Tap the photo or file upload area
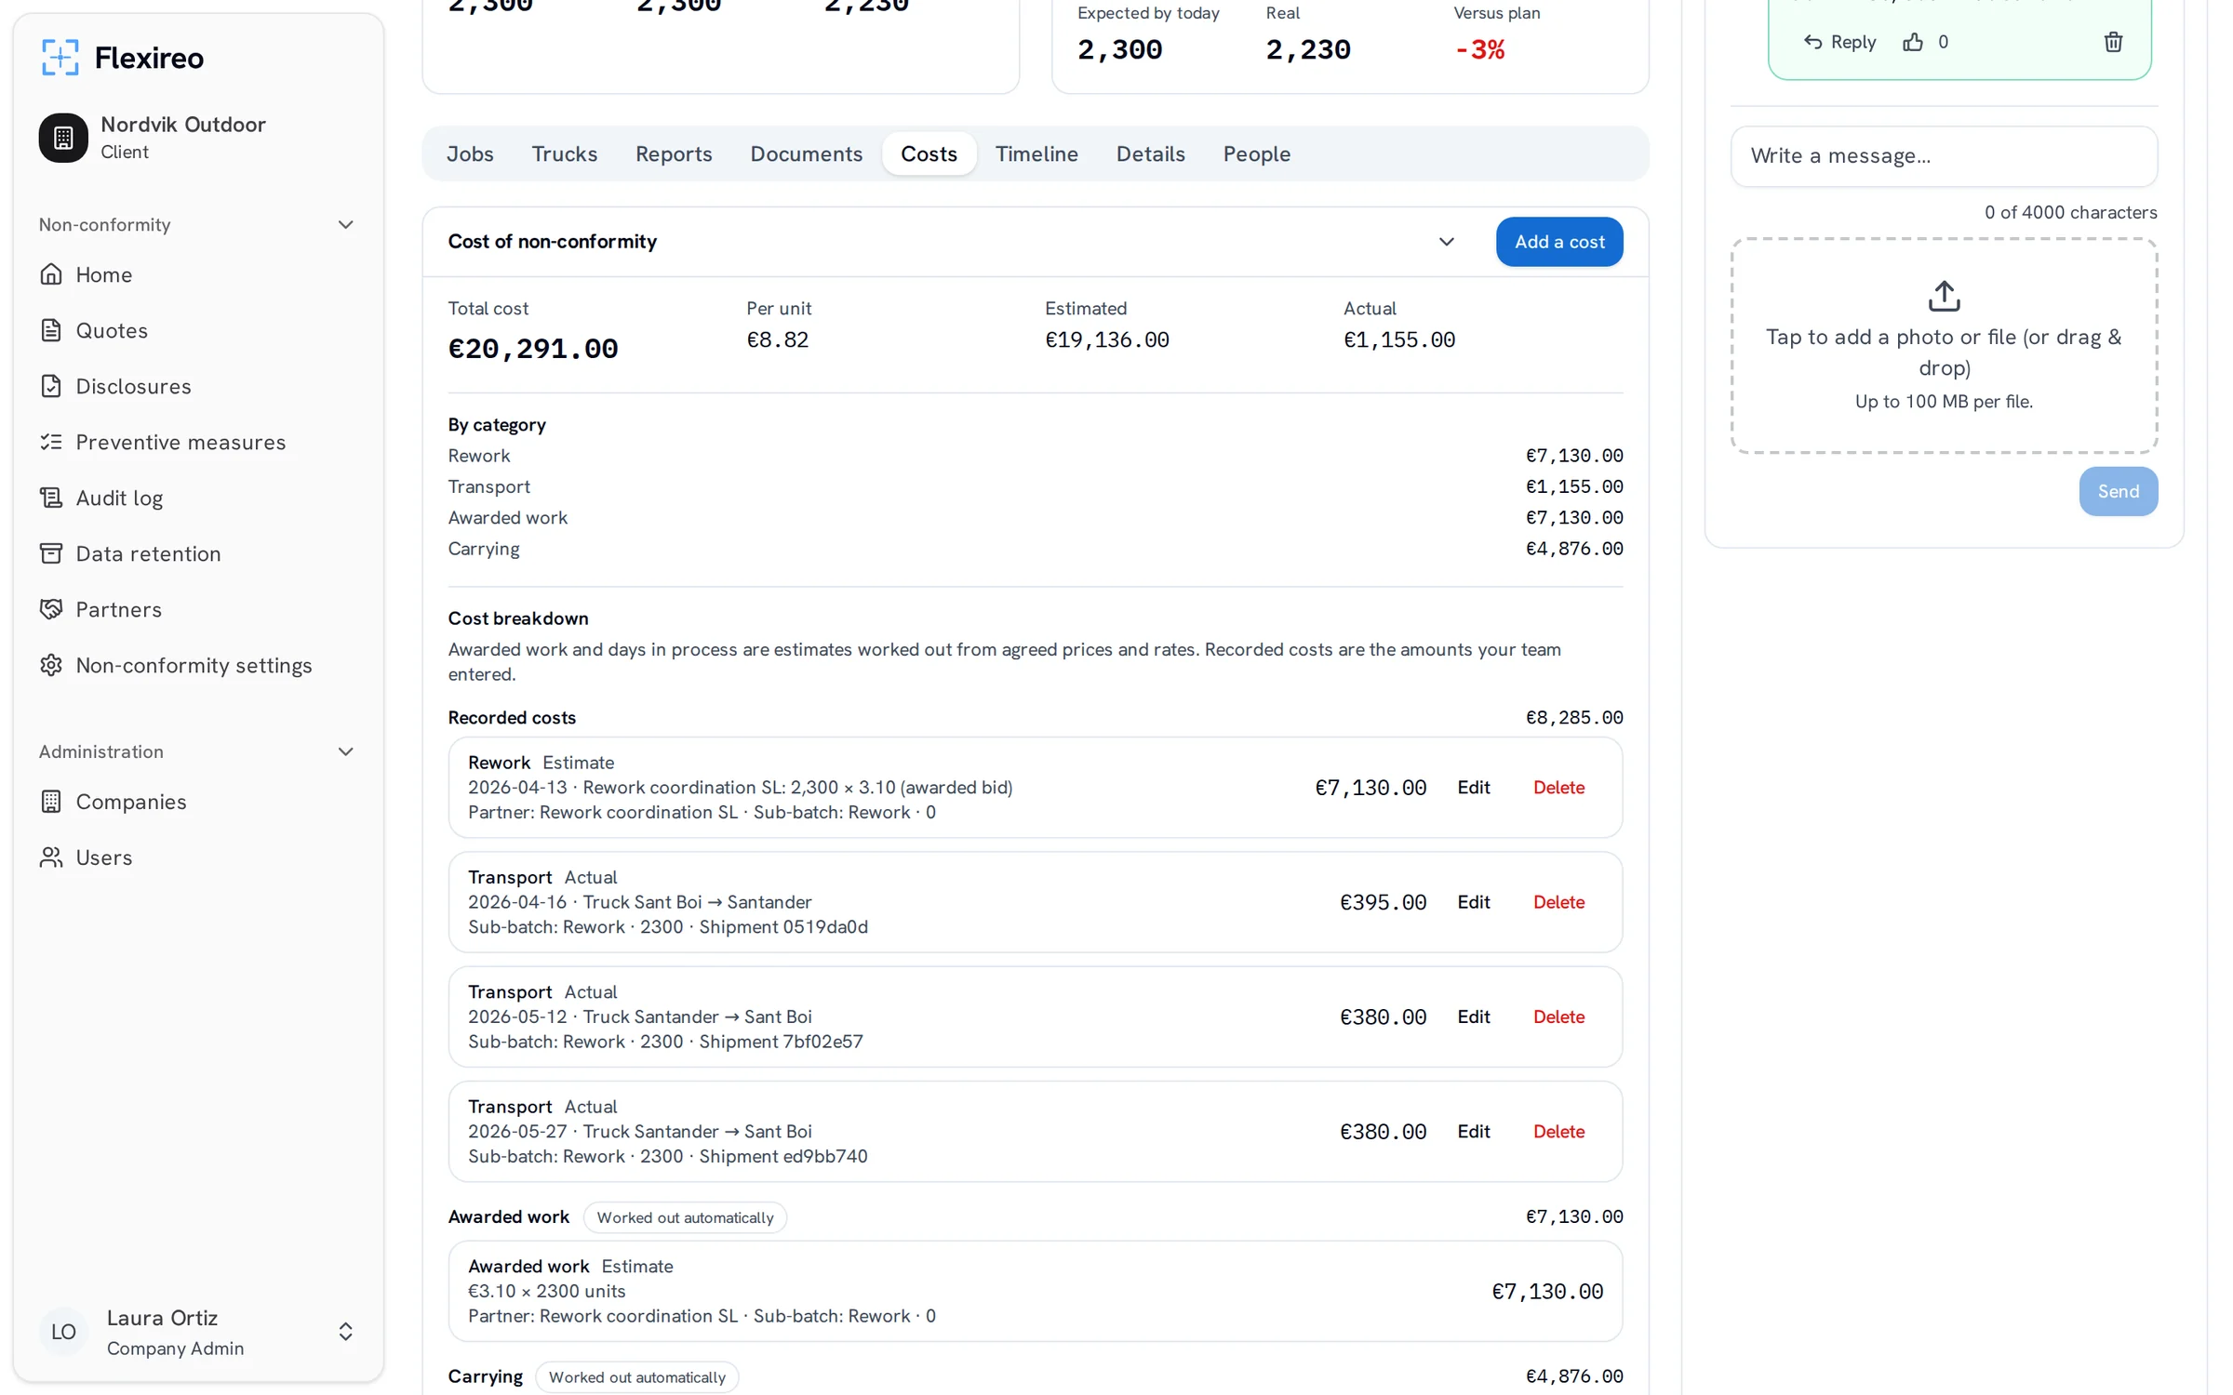The width and height of the screenshot is (2233, 1395). [1944, 346]
